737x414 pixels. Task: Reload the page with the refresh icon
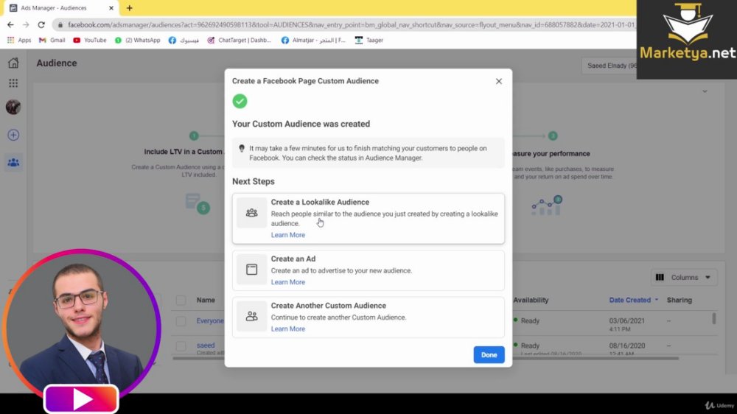pos(41,25)
